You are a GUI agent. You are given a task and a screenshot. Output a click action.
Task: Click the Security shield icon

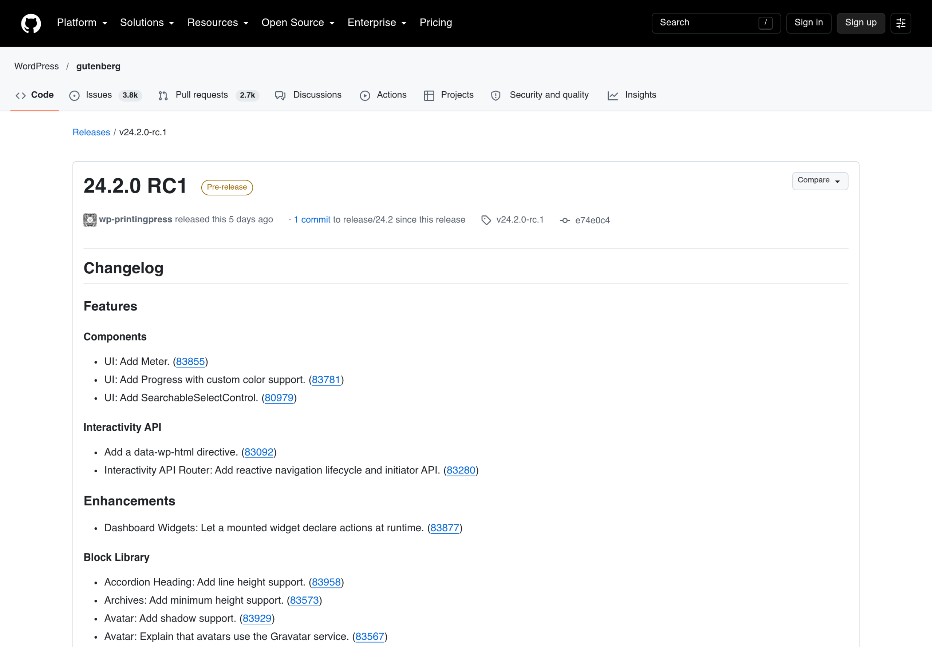(x=495, y=95)
